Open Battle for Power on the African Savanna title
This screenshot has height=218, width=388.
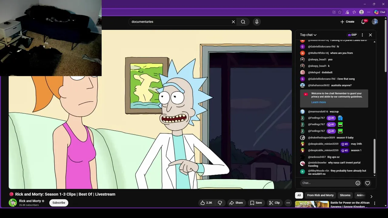point(350,205)
